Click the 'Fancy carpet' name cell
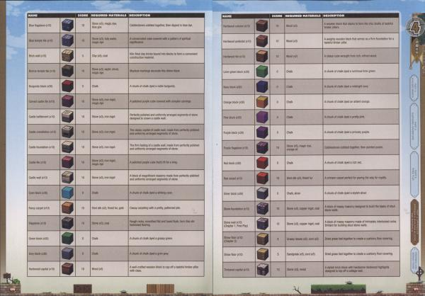This screenshot has height=296, width=425. pyautogui.click(x=43, y=208)
